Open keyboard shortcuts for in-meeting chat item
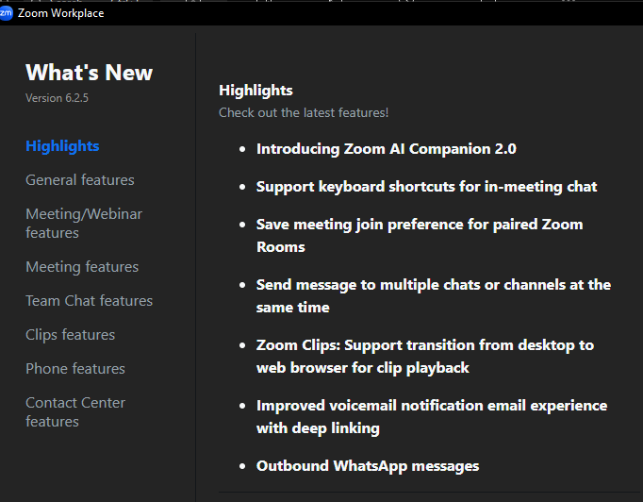Viewport: 643px width, 502px height. pyautogui.click(x=426, y=187)
